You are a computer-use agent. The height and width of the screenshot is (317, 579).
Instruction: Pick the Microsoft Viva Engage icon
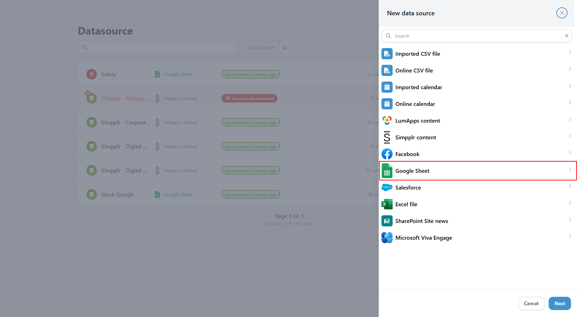coord(387,238)
